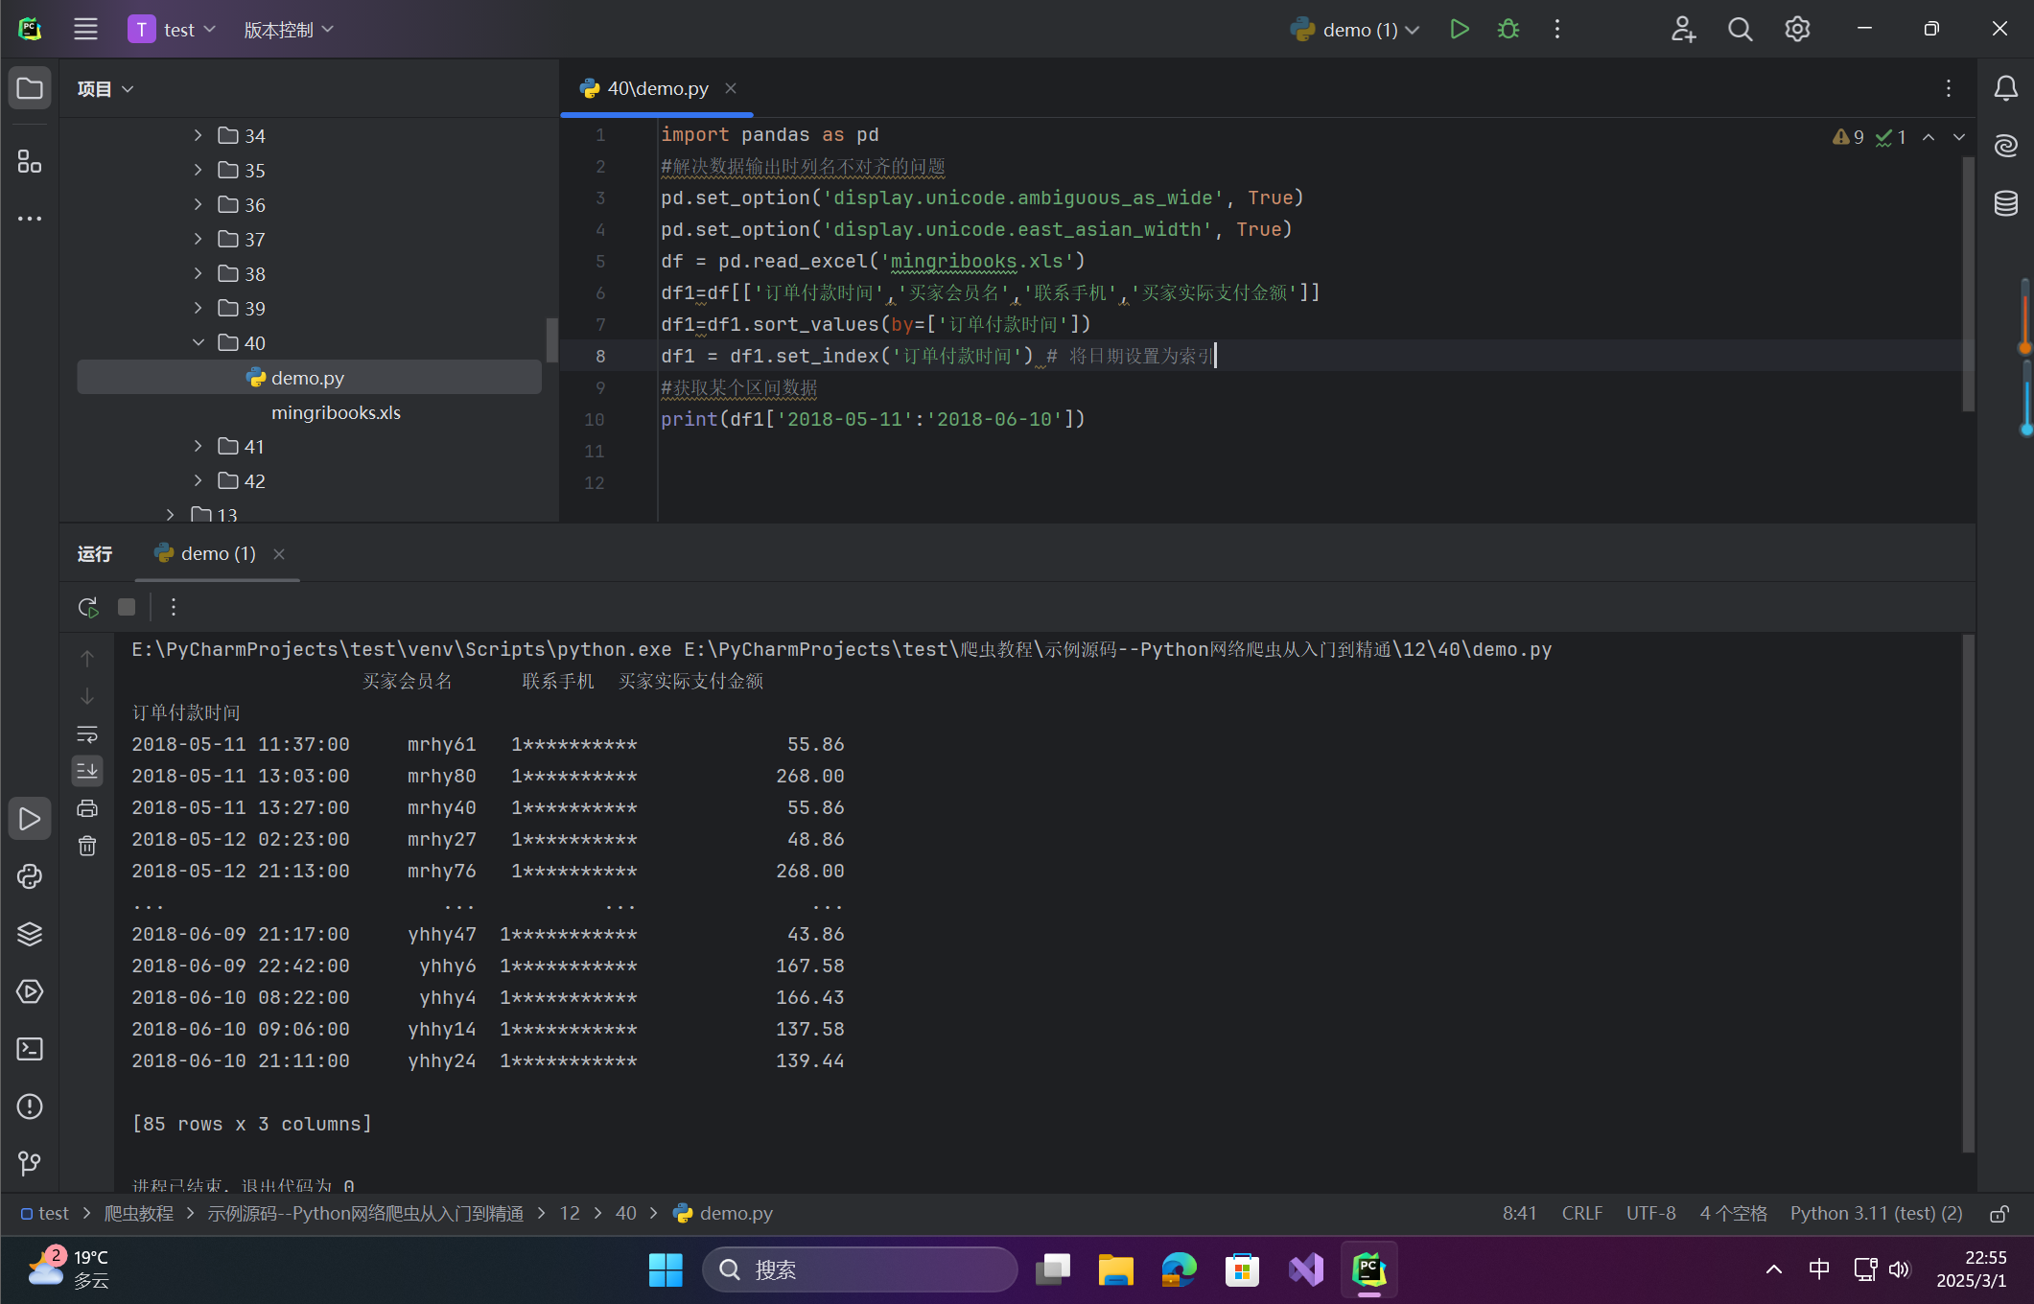The width and height of the screenshot is (2034, 1304).
Task: Clear console output with trash icon
Action: (87, 846)
